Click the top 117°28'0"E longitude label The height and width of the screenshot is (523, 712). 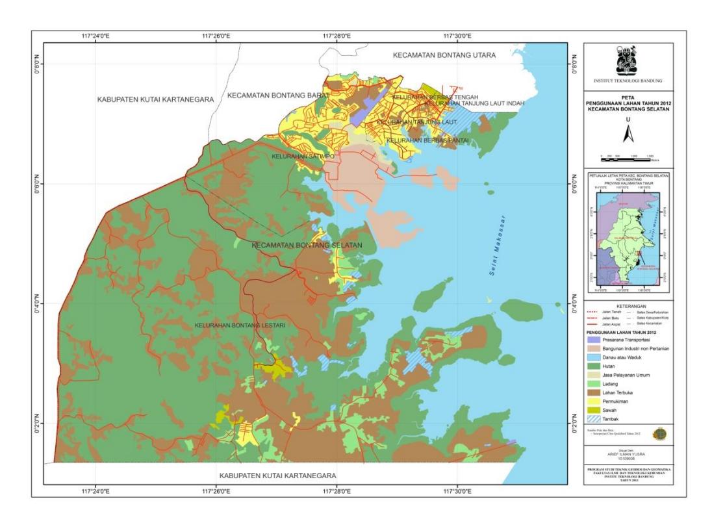coord(337,36)
